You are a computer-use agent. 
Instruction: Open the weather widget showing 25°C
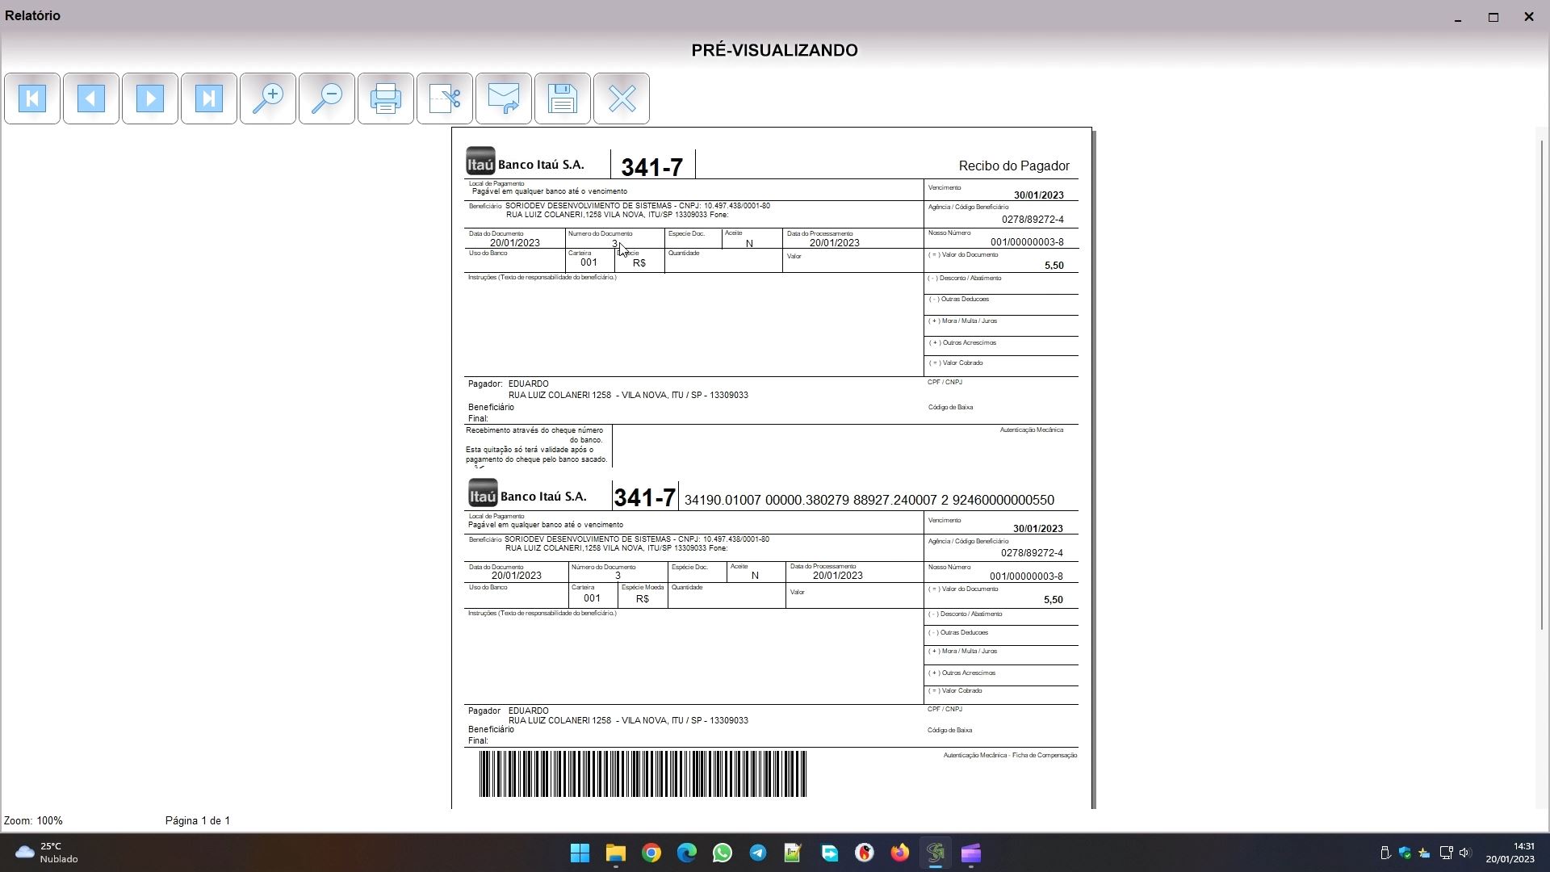coord(48,853)
